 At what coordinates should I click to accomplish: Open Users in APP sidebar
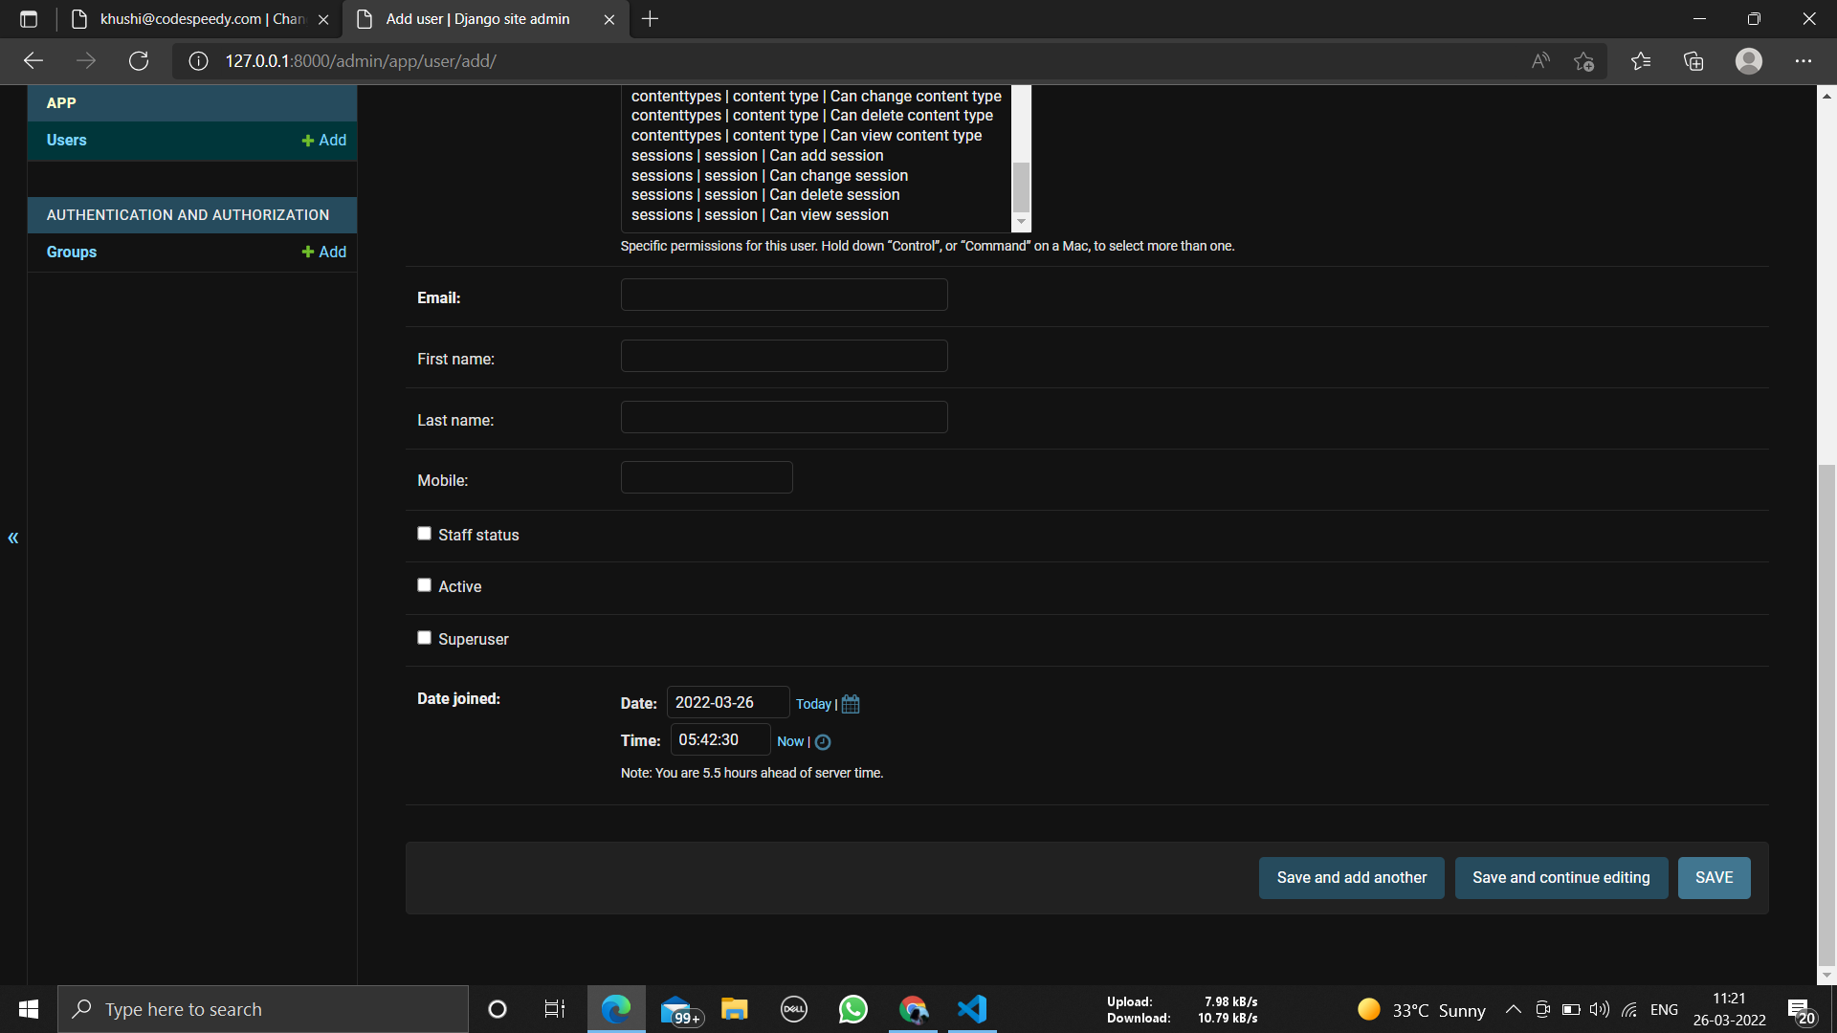tap(67, 141)
